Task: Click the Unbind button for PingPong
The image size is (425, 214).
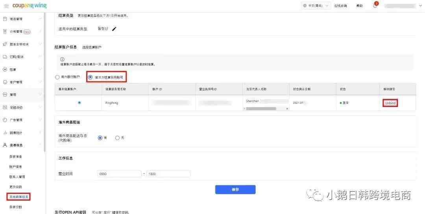Action: (390, 103)
